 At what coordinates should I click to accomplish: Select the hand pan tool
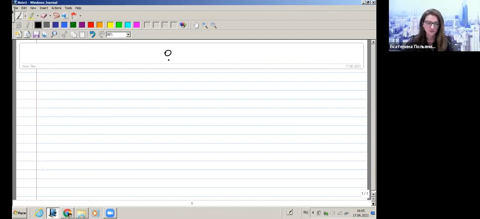tap(196, 25)
